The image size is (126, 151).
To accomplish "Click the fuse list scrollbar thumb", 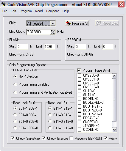I will tap(114, 100).
